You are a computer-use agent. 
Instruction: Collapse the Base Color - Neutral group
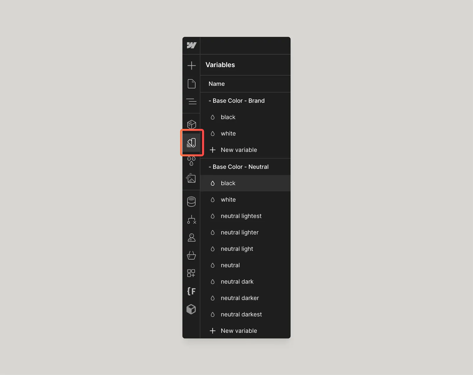[210, 167]
